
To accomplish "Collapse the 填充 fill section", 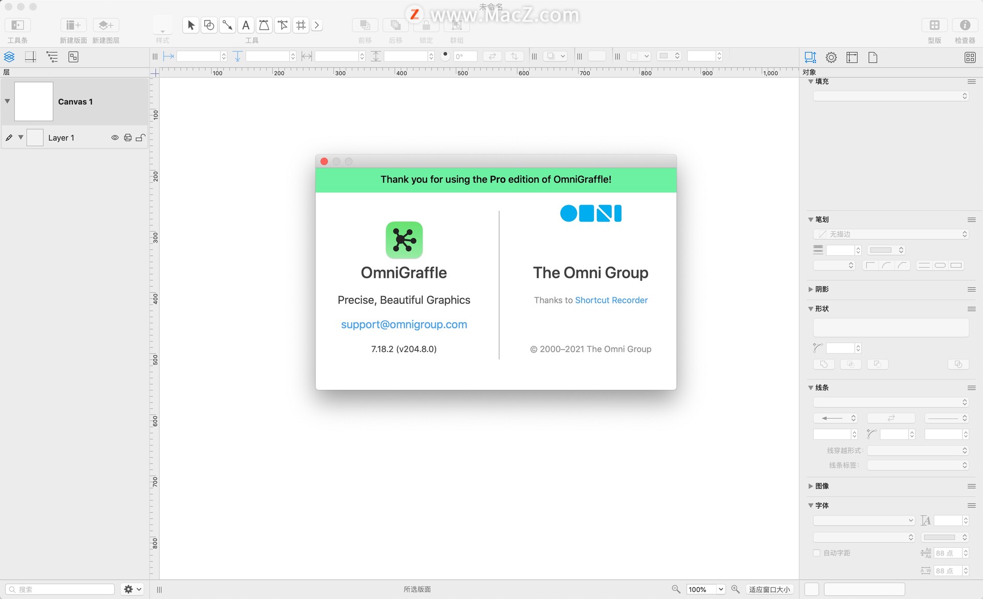I will click(810, 82).
